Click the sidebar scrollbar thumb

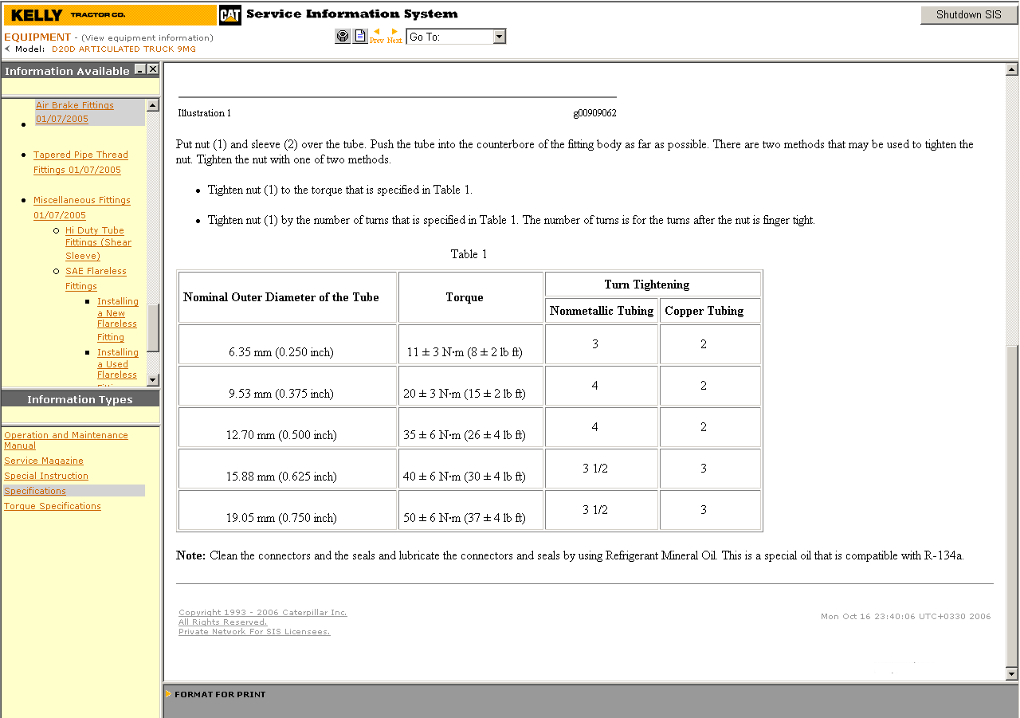pos(153,328)
